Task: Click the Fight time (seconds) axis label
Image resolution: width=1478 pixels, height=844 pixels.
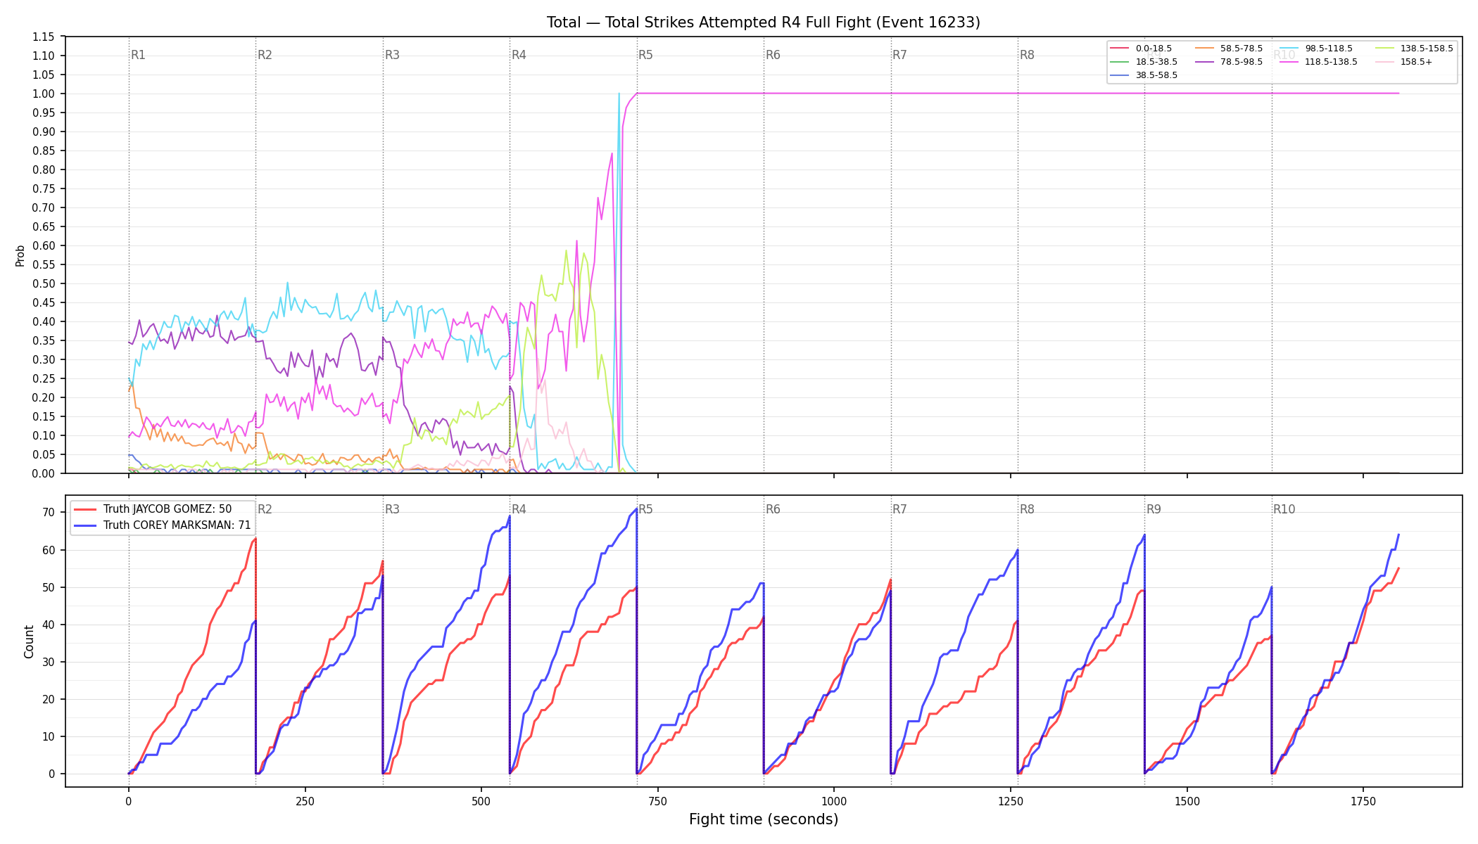Action: coord(764,819)
